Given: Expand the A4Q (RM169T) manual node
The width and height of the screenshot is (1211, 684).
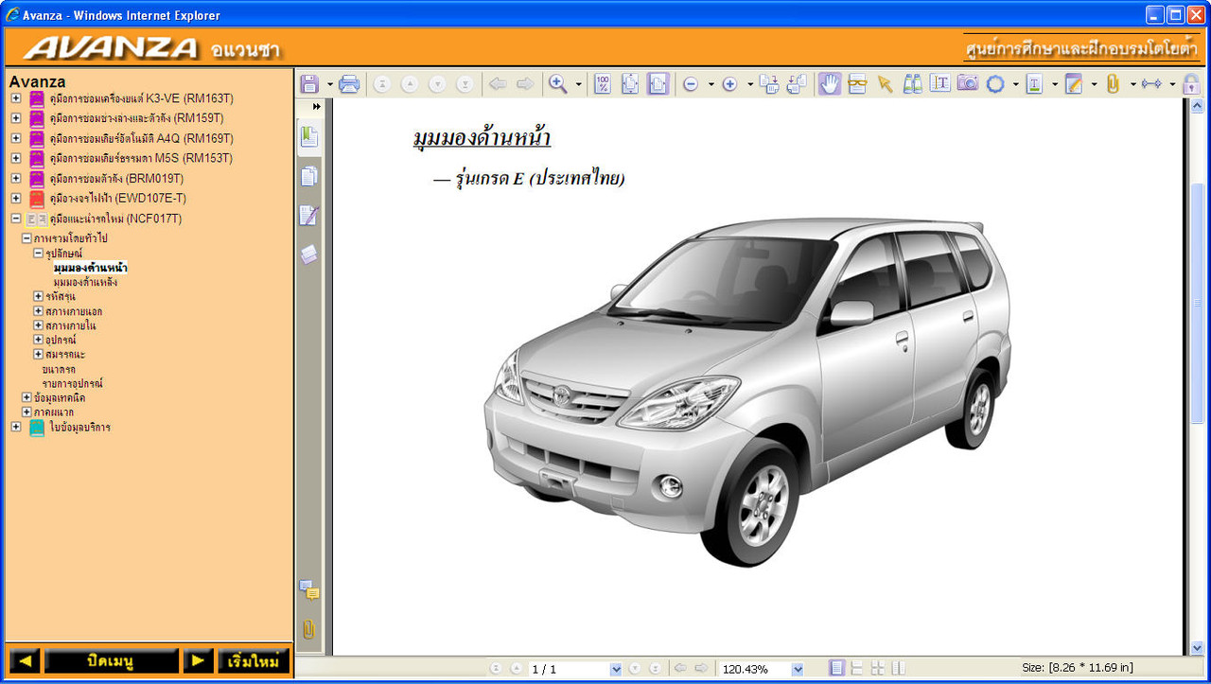Looking at the screenshot, I should [x=16, y=138].
